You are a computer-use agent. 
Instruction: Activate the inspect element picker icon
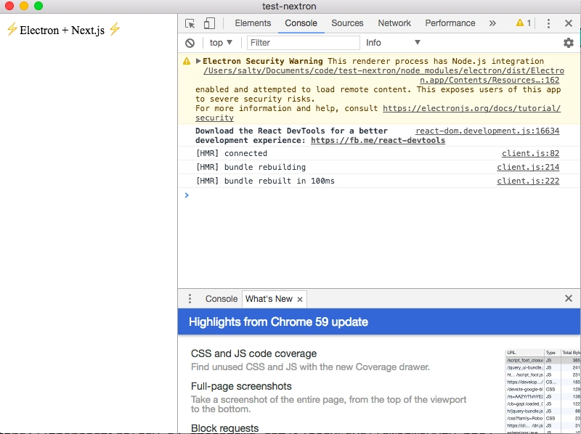(x=190, y=23)
